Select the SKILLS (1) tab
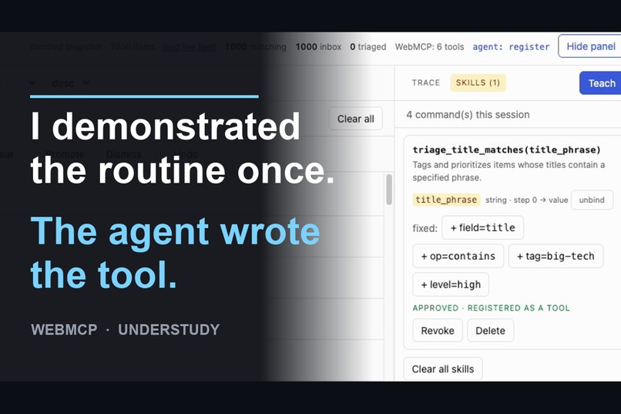Screen dimensions: 621x414 click(478, 82)
